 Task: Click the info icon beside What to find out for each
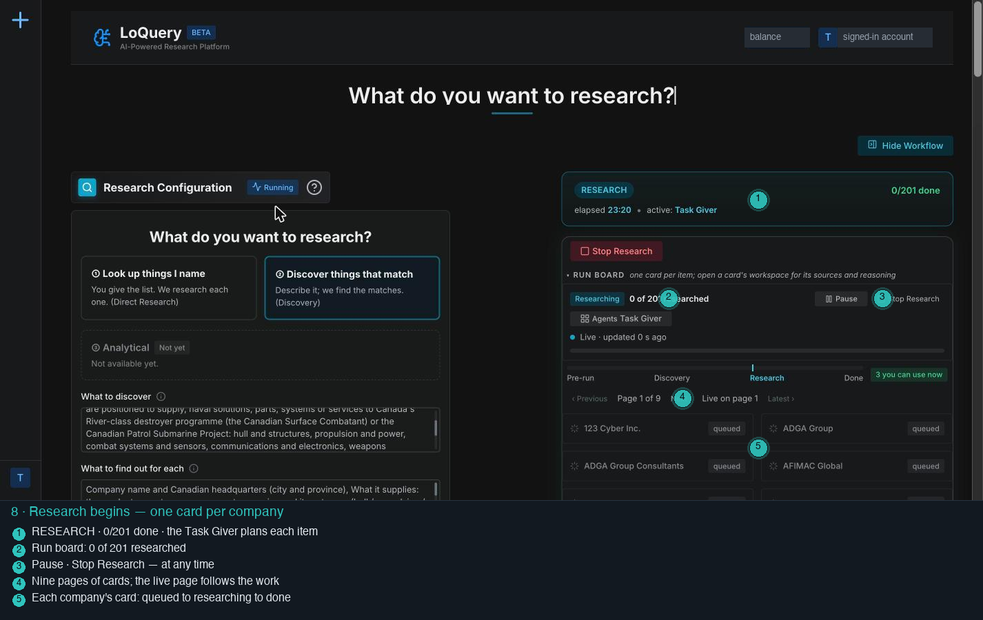click(x=194, y=468)
